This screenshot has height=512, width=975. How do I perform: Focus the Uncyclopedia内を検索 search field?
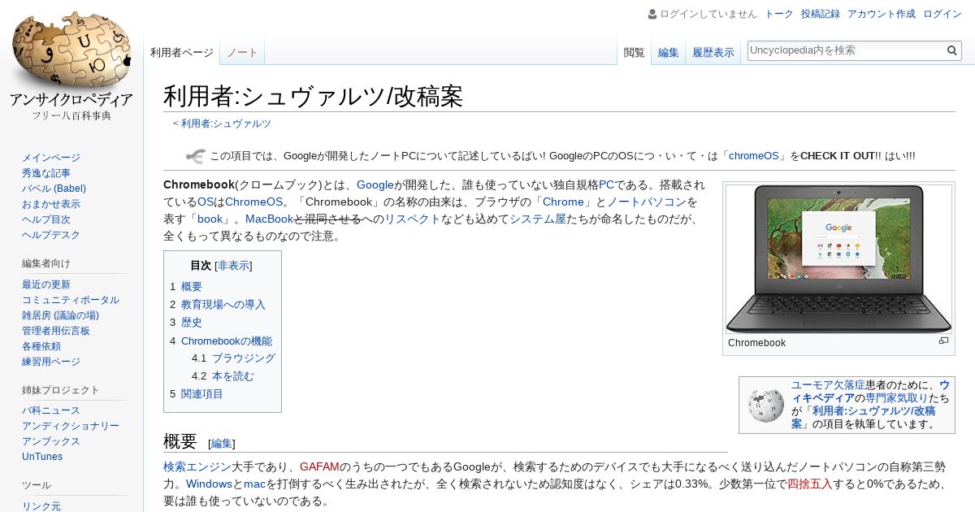click(846, 50)
